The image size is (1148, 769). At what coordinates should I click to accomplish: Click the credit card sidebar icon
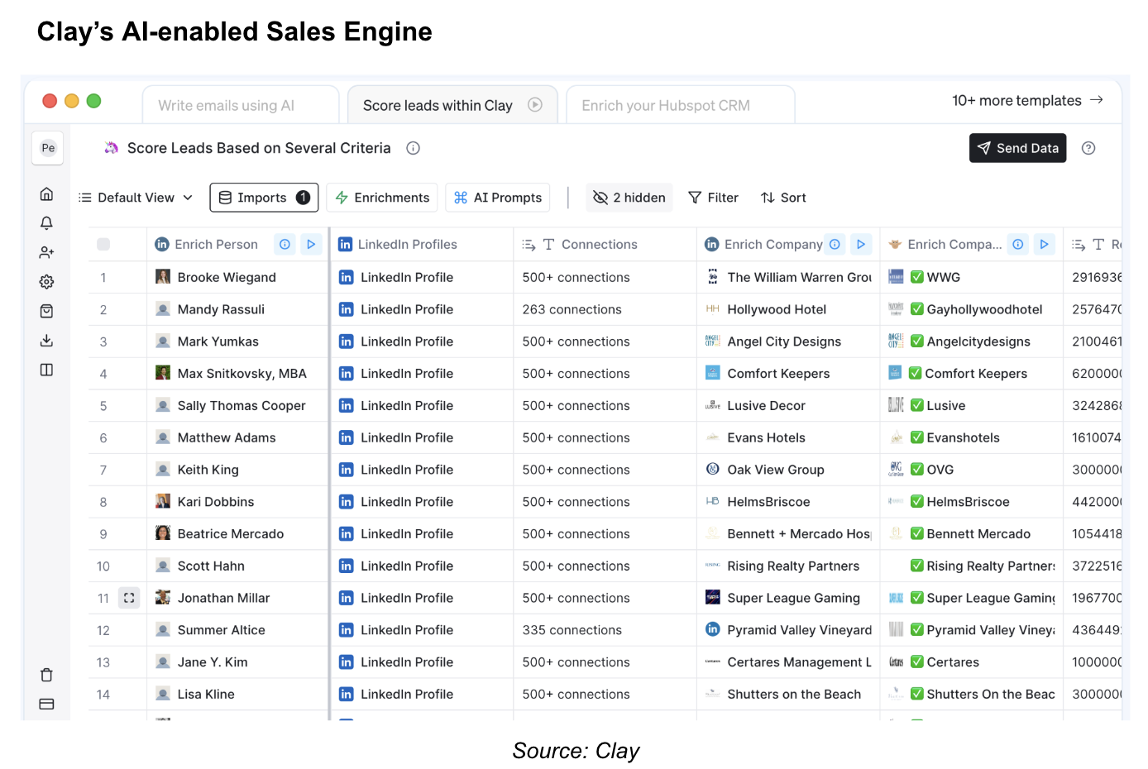click(47, 705)
